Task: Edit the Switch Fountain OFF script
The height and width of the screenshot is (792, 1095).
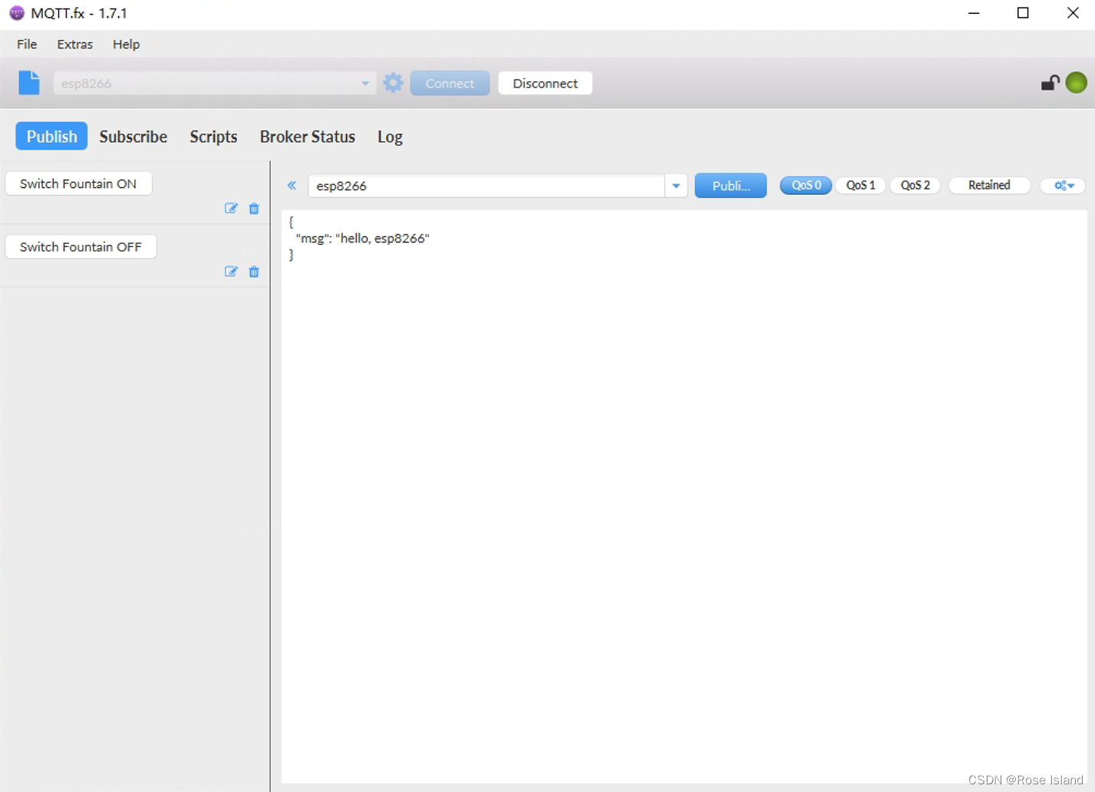Action: [x=231, y=272]
